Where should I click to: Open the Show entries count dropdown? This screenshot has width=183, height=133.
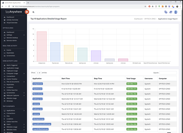point(38,73)
